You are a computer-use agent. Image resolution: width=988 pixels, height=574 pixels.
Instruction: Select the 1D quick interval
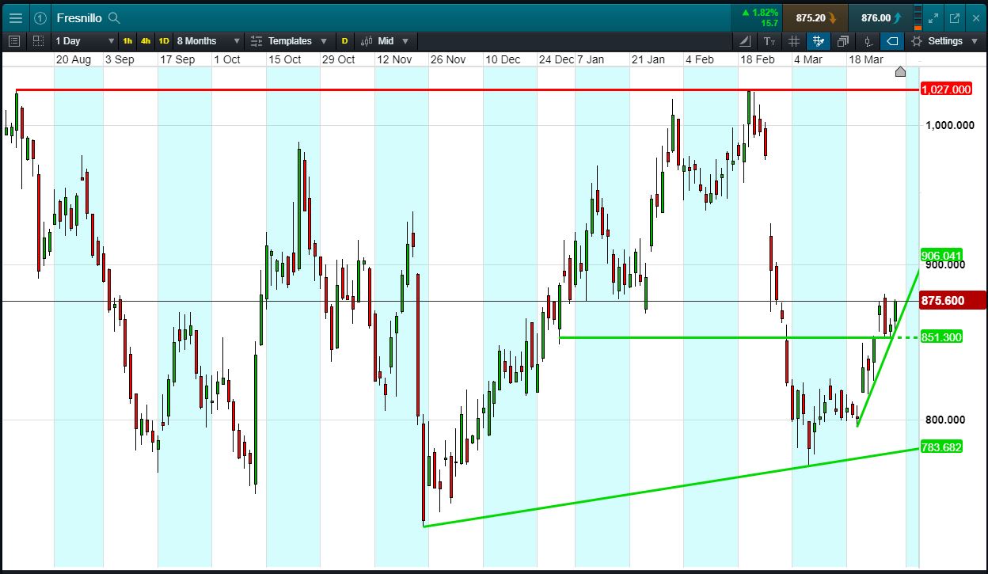tap(164, 40)
